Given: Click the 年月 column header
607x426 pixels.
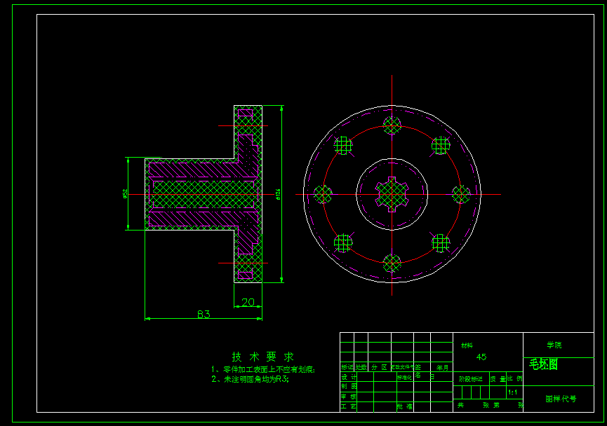Looking at the screenshot, I should (443, 368).
